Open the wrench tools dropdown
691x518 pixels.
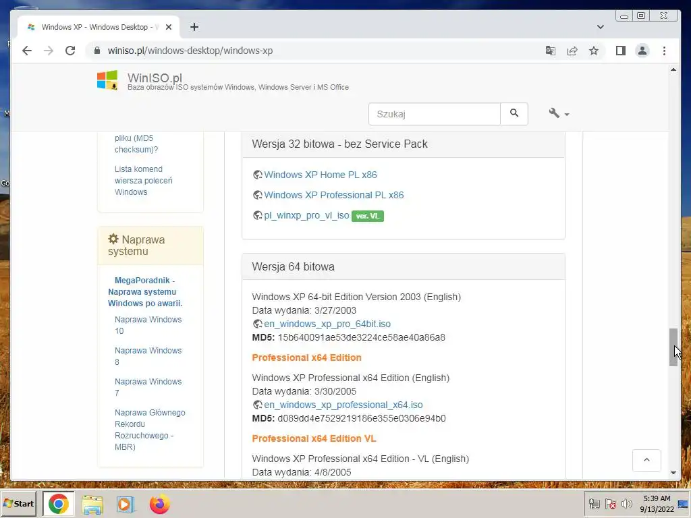(x=559, y=113)
